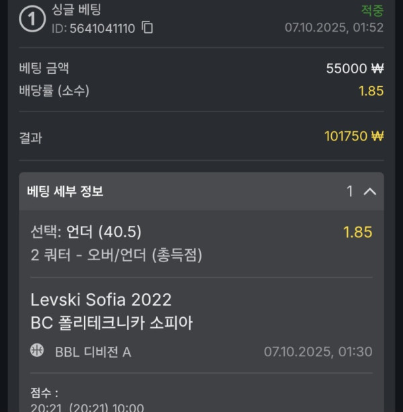Viewport: 403px width, 412px height.
Task: Tap the 55000 ₩ bet amount
Action: (354, 68)
